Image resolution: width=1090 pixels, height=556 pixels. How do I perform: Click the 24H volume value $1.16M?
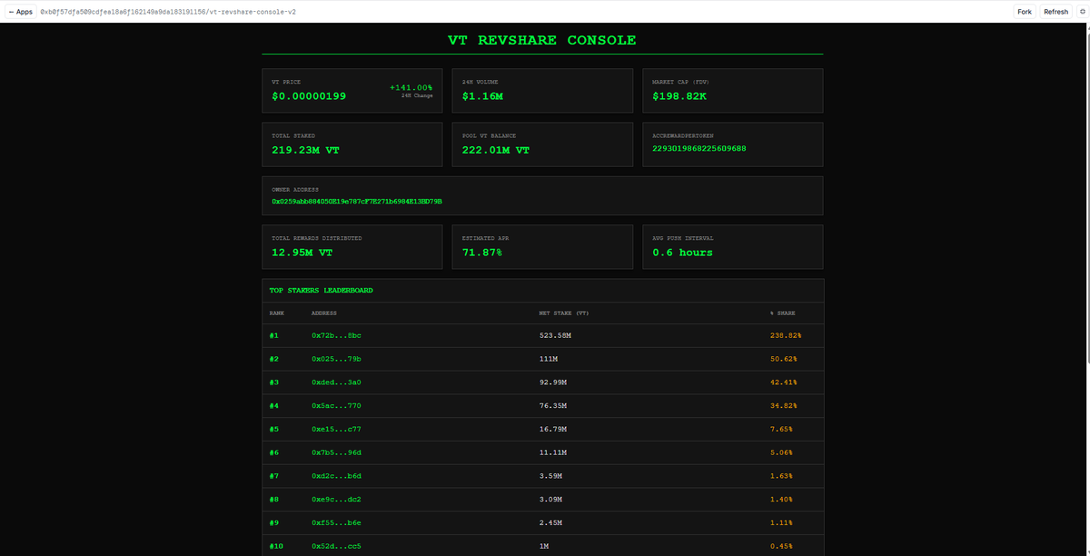pyautogui.click(x=483, y=96)
